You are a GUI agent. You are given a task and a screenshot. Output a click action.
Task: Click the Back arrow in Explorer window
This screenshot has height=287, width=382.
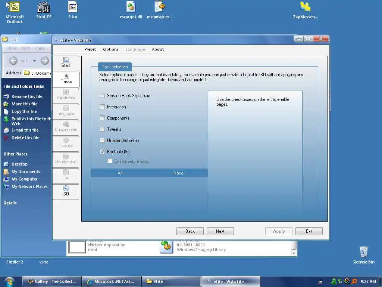[13, 61]
